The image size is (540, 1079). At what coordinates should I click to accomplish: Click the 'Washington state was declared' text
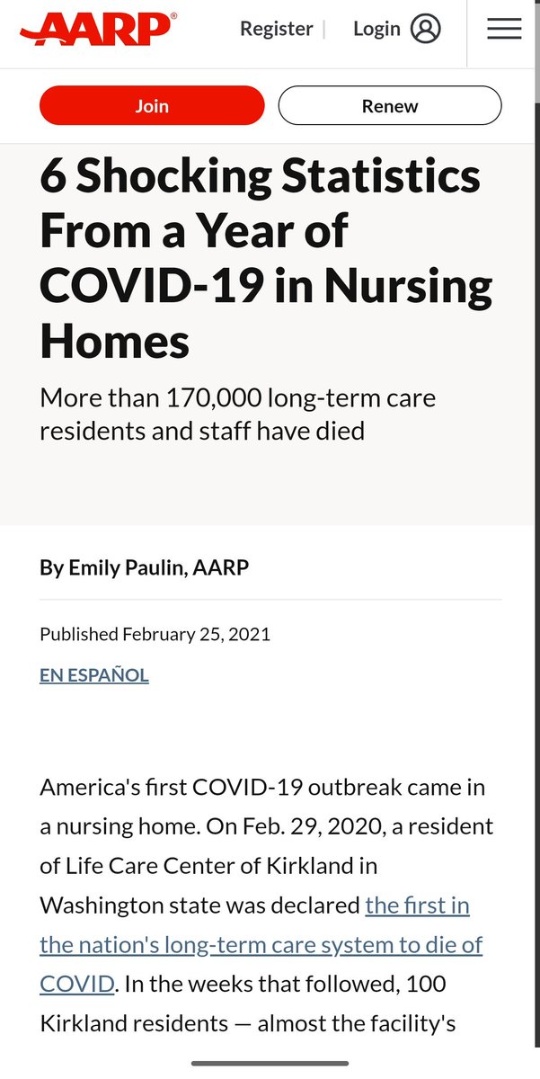click(x=198, y=905)
